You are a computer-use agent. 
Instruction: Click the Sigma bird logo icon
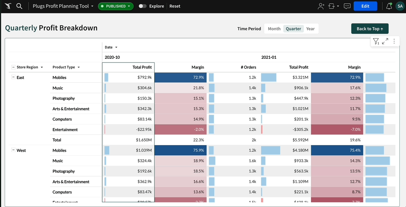pyautogui.click(x=8, y=6)
